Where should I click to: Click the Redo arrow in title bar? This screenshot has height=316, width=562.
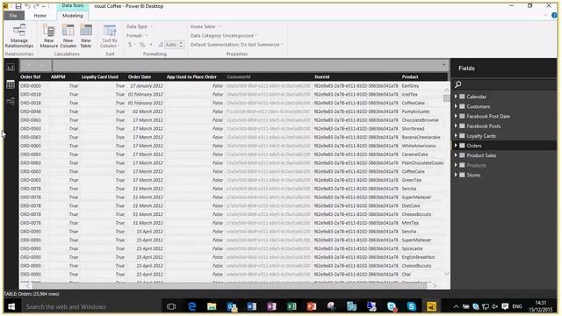[36, 6]
